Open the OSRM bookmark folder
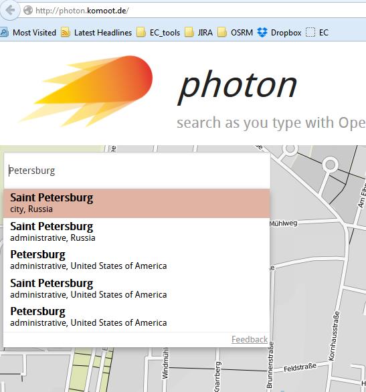 [236, 33]
